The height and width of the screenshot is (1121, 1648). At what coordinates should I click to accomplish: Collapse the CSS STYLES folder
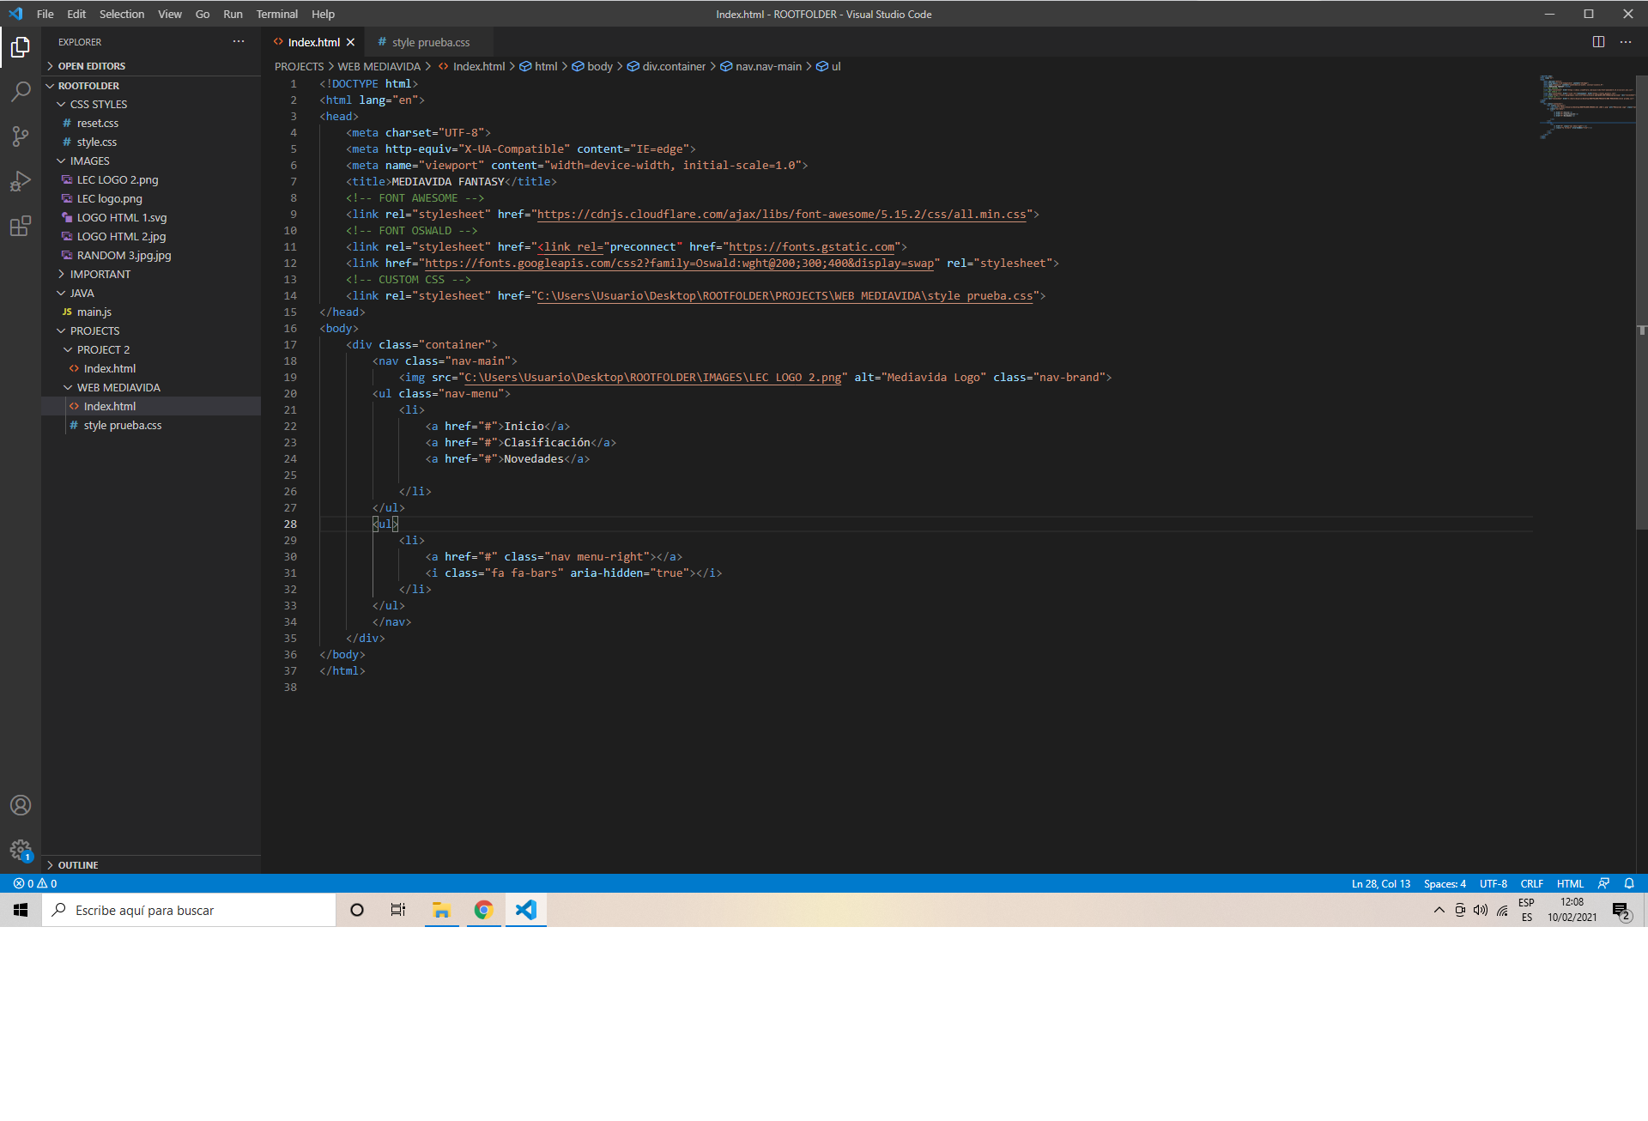point(98,104)
